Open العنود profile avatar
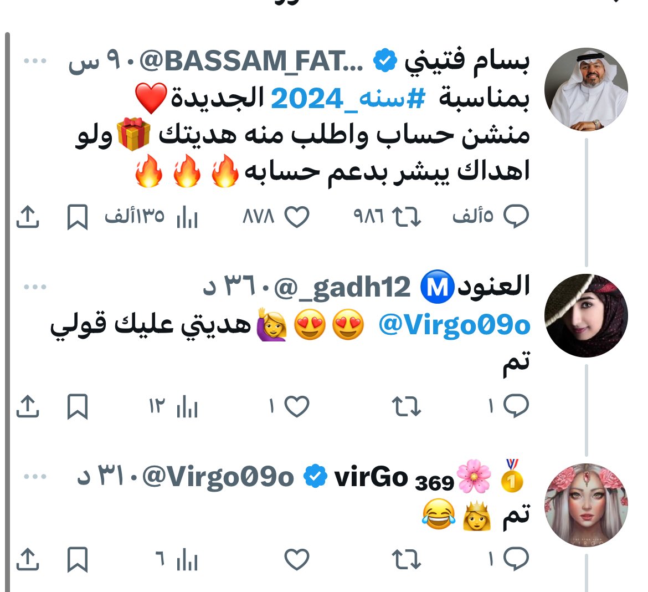 586,315
